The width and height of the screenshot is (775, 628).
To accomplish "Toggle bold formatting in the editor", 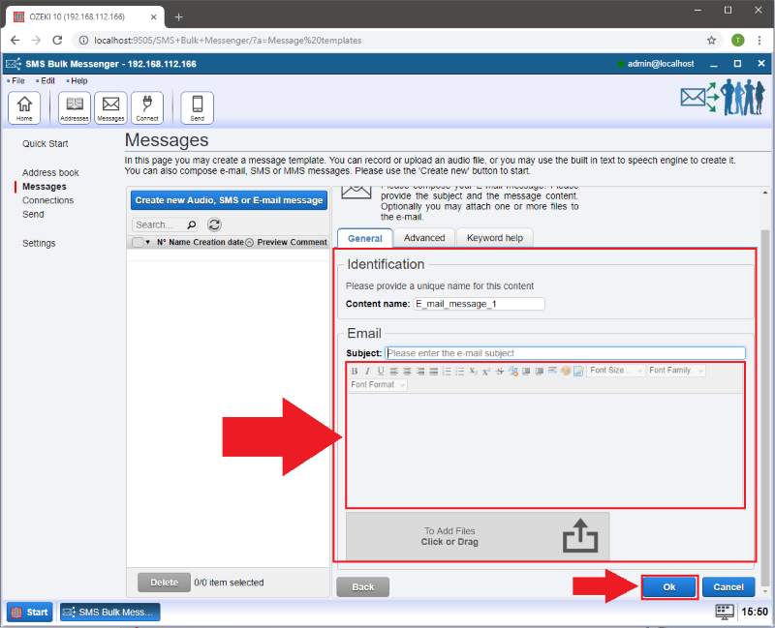I will [x=355, y=371].
